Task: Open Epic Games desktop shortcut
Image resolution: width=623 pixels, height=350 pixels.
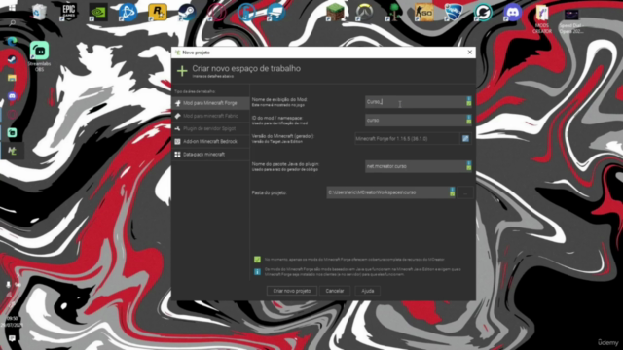Action: (68, 13)
